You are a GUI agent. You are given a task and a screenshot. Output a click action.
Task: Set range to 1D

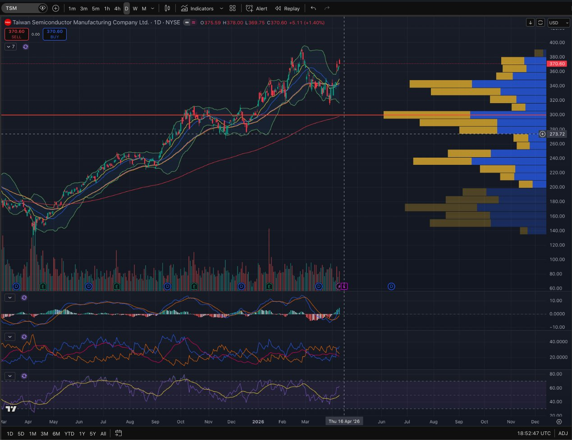(10, 434)
